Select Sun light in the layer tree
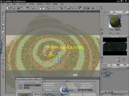Screen dimensions: 129x96 (x=108, y=75)
